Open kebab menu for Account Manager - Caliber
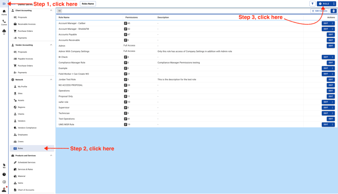This screenshot has width=338, height=194. [332, 23]
